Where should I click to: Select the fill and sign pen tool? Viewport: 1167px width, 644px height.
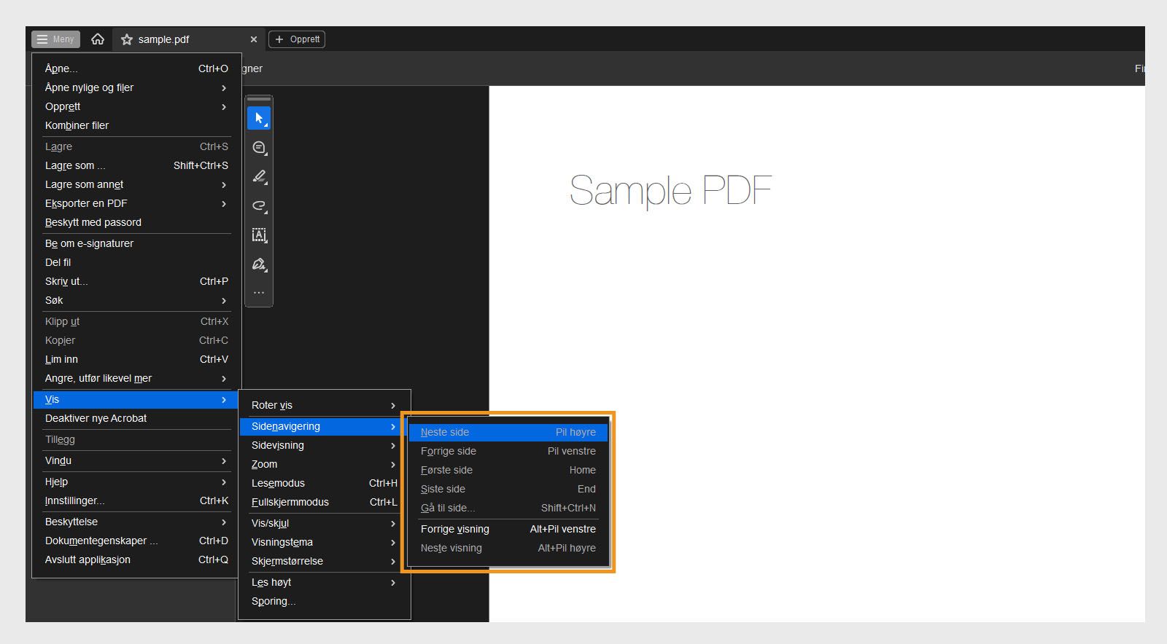[x=259, y=264]
